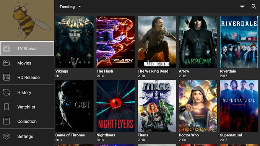Select the Riverdale poster

[239, 42]
